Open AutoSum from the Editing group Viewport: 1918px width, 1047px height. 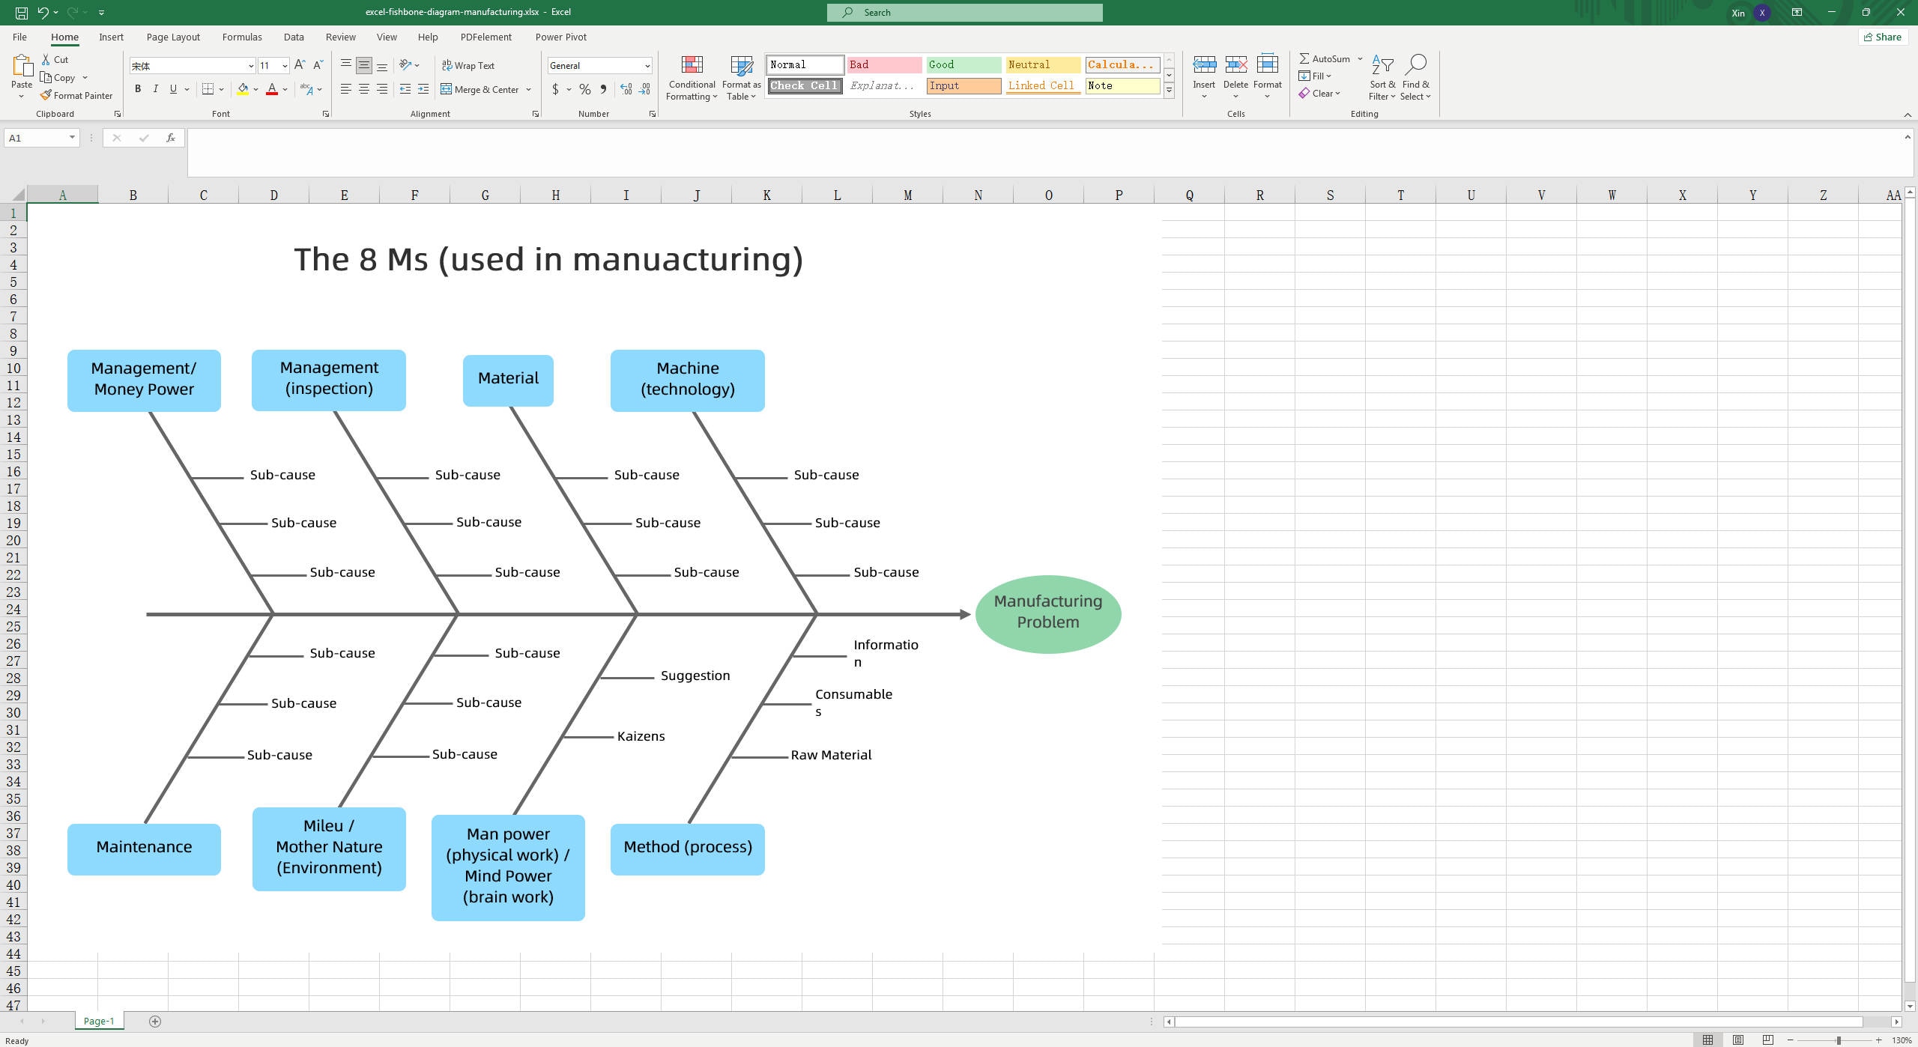click(1329, 58)
